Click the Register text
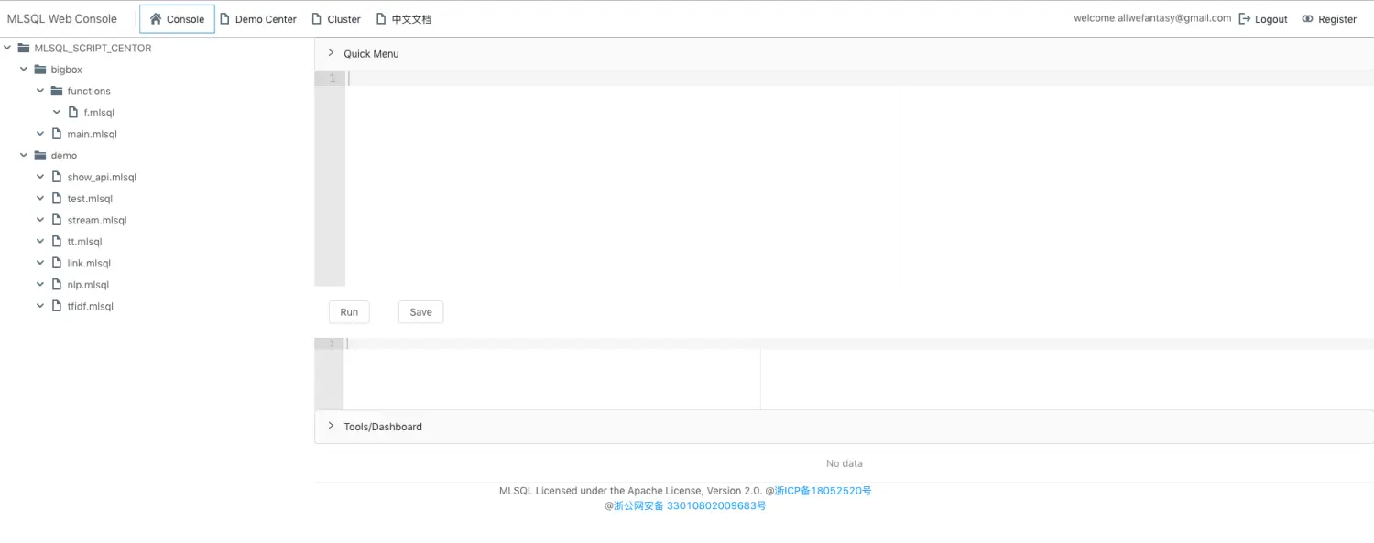 (1337, 19)
